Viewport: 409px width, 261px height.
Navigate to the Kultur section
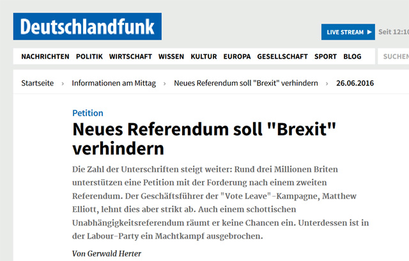point(203,57)
